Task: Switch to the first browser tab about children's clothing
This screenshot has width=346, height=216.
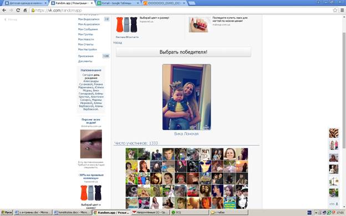Action: coord(26,3)
